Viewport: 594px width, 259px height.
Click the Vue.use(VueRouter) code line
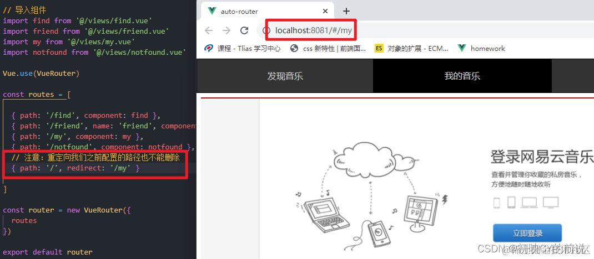[x=41, y=74]
